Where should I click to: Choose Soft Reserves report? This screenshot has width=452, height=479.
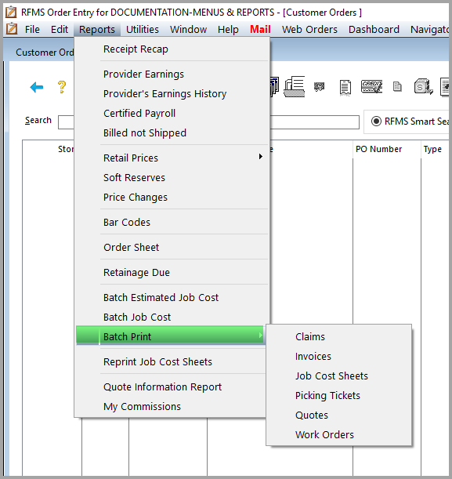(172, 177)
